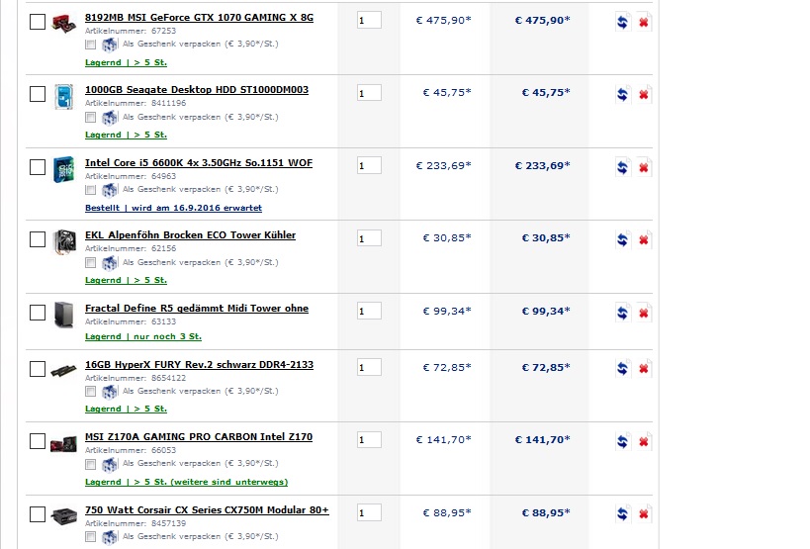810x549 pixels.
Task: Update quantity for EKL Alpenföhn Brocken cooler
Action: point(622,239)
